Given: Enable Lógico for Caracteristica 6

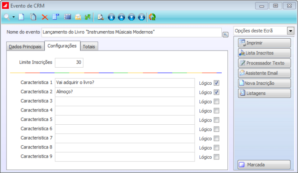Looking at the screenshot, I should click(x=216, y=129).
